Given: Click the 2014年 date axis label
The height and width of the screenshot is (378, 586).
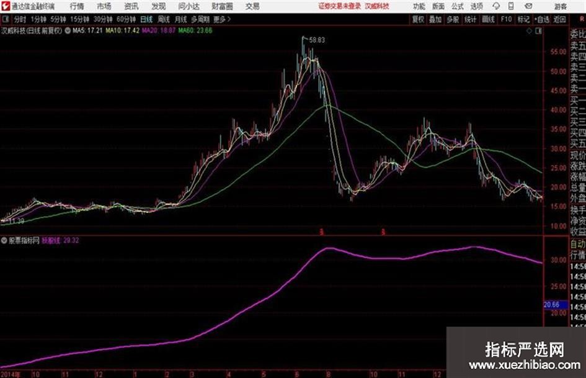Looking at the screenshot, I should click(11, 374).
